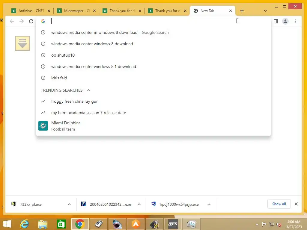Pick trending search 'froggy fresh chris ray gun'
307x230 pixels.
pyautogui.click(x=153, y=101)
